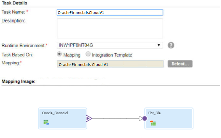Click the help question mark icon
This screenshot has width=221, height=138.
[x=171, y=45]
